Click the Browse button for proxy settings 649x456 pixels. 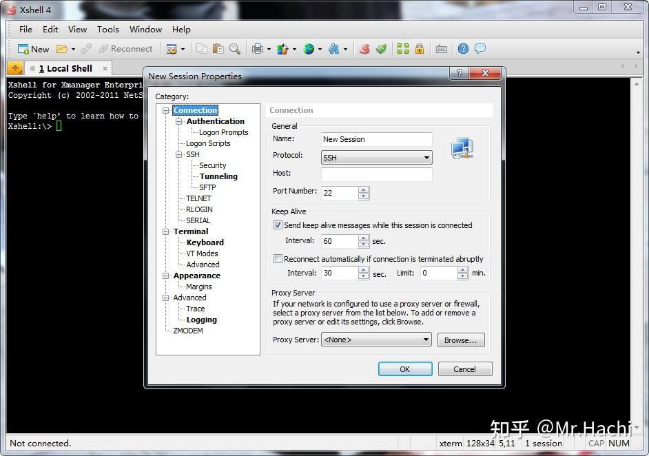(x=460, y=340)
